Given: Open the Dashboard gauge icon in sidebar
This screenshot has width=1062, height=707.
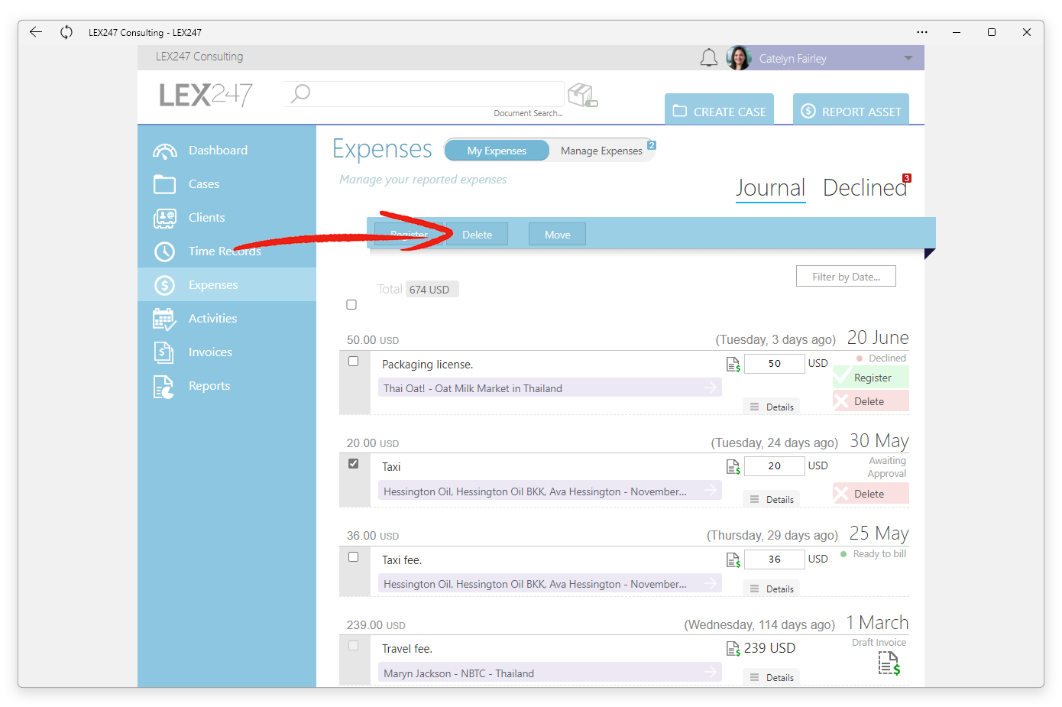Looking at the screenshot, I should [x=164, y=151].
